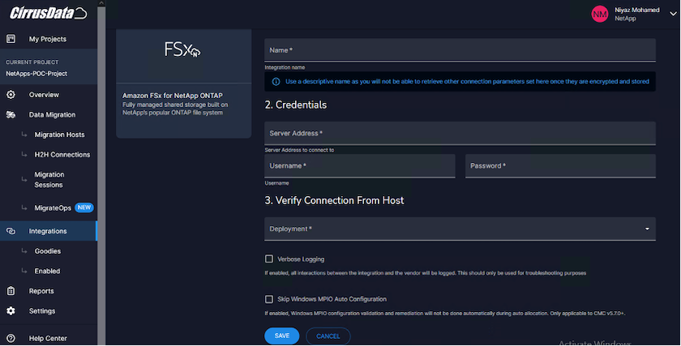Click the Overview gear icon
The width and height of the screenshot is (681, 346).
[11, 95]
